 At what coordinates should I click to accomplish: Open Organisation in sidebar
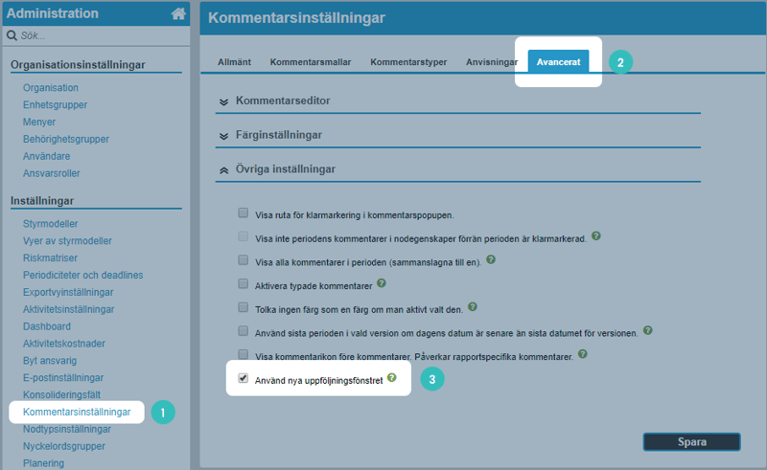coord(51,88)
